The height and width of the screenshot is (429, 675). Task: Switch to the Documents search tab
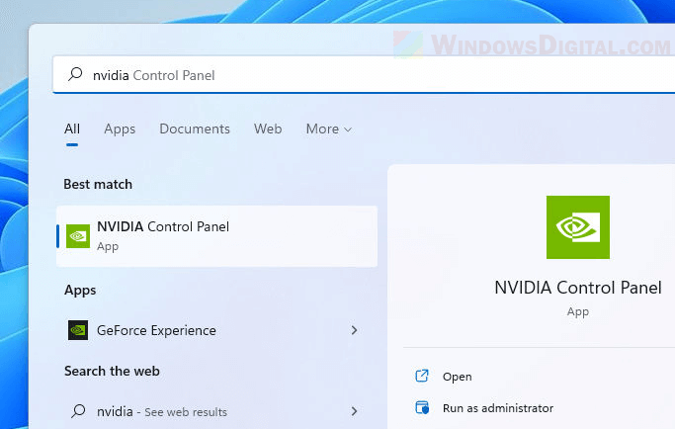[195, 129]
